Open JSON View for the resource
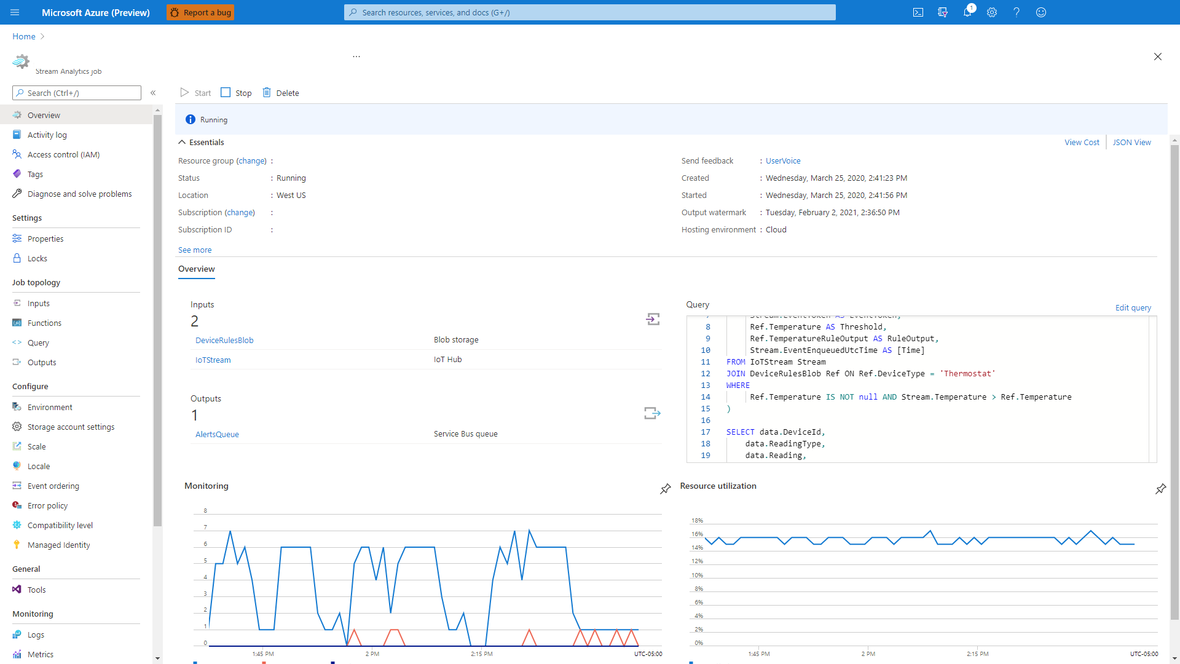The height and width of the screenshot is (664, 1180). (1131, 142)
